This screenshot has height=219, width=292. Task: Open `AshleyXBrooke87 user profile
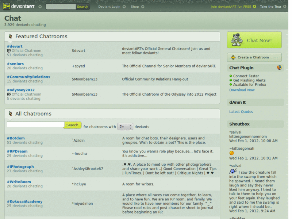(88, 169)
